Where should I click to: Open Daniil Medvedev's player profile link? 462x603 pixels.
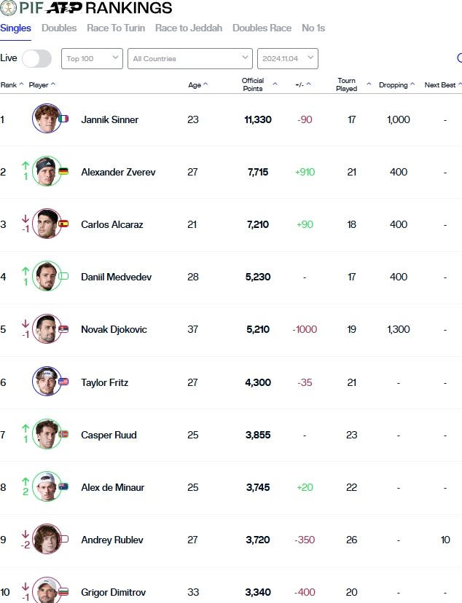tap(115, 277)
